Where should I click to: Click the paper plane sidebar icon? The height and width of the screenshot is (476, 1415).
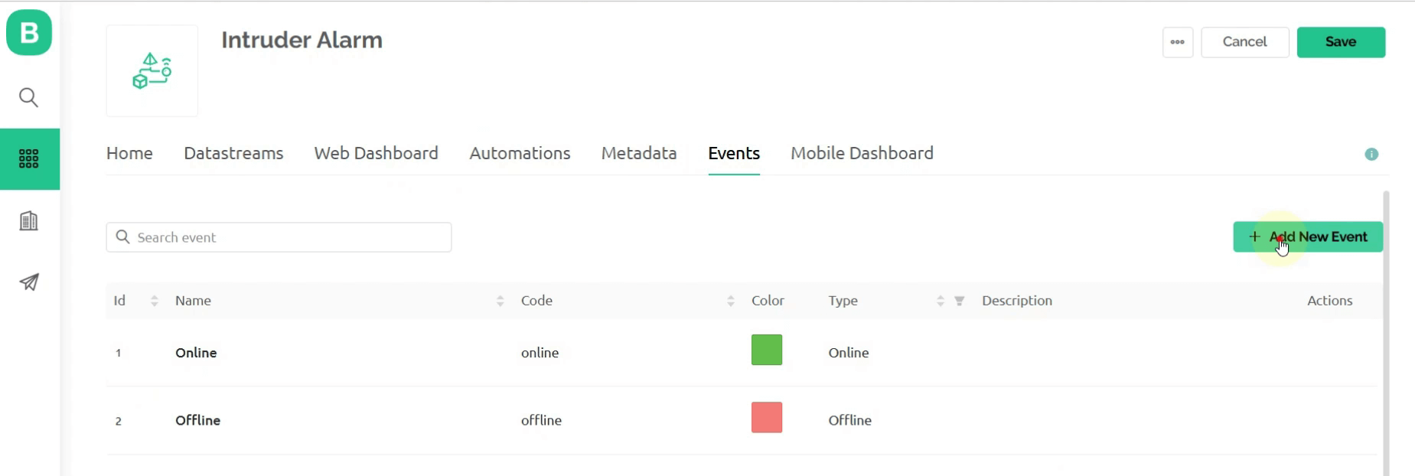[29, 282]
